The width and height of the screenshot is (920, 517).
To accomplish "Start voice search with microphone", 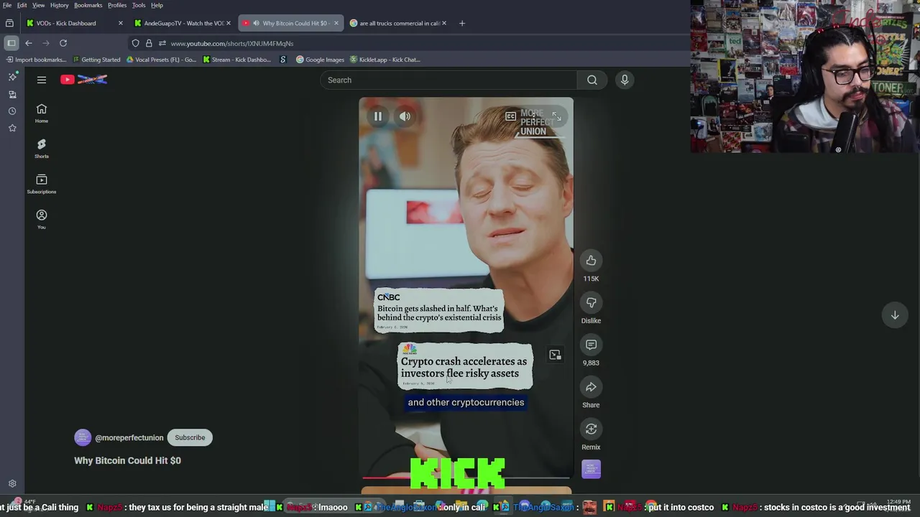I will point(625,80).
